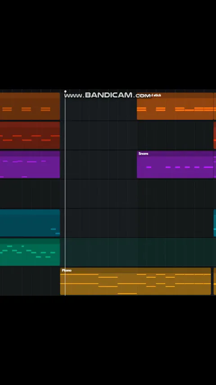Select the red clip left of the playhead
Image resolution: width=216 pixels, height=385 pixels.
30,135
